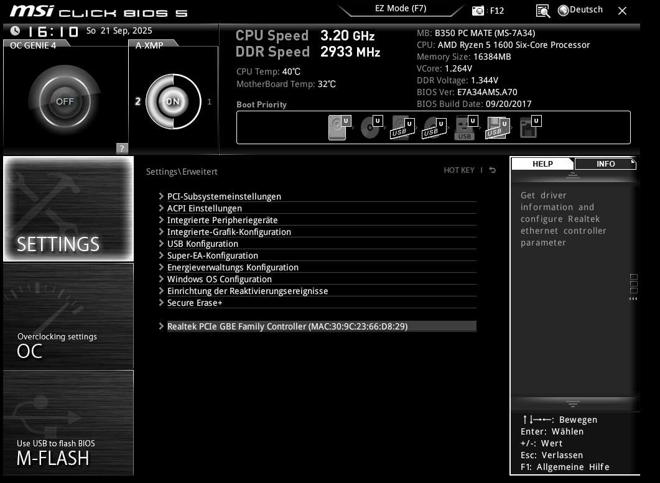Click the F1: Allgemeine Hilfe hint
Image resolution: width=660 pixels, height=483 pixels.
click(565, 467)
